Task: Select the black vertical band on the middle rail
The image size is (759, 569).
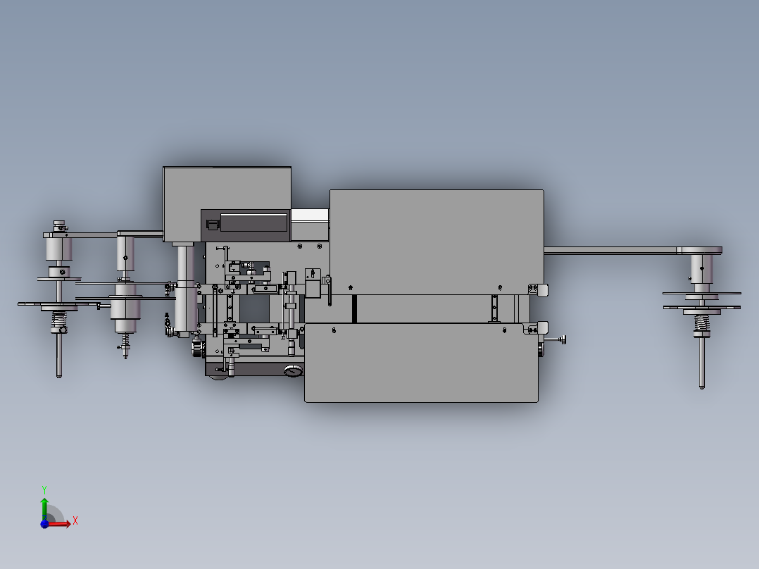Action: 354,308
